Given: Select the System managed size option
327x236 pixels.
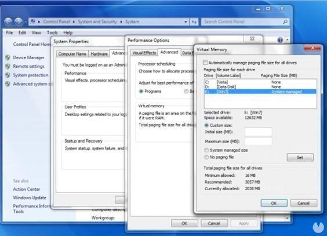Looking at the screenshot, I should (206, 150).
